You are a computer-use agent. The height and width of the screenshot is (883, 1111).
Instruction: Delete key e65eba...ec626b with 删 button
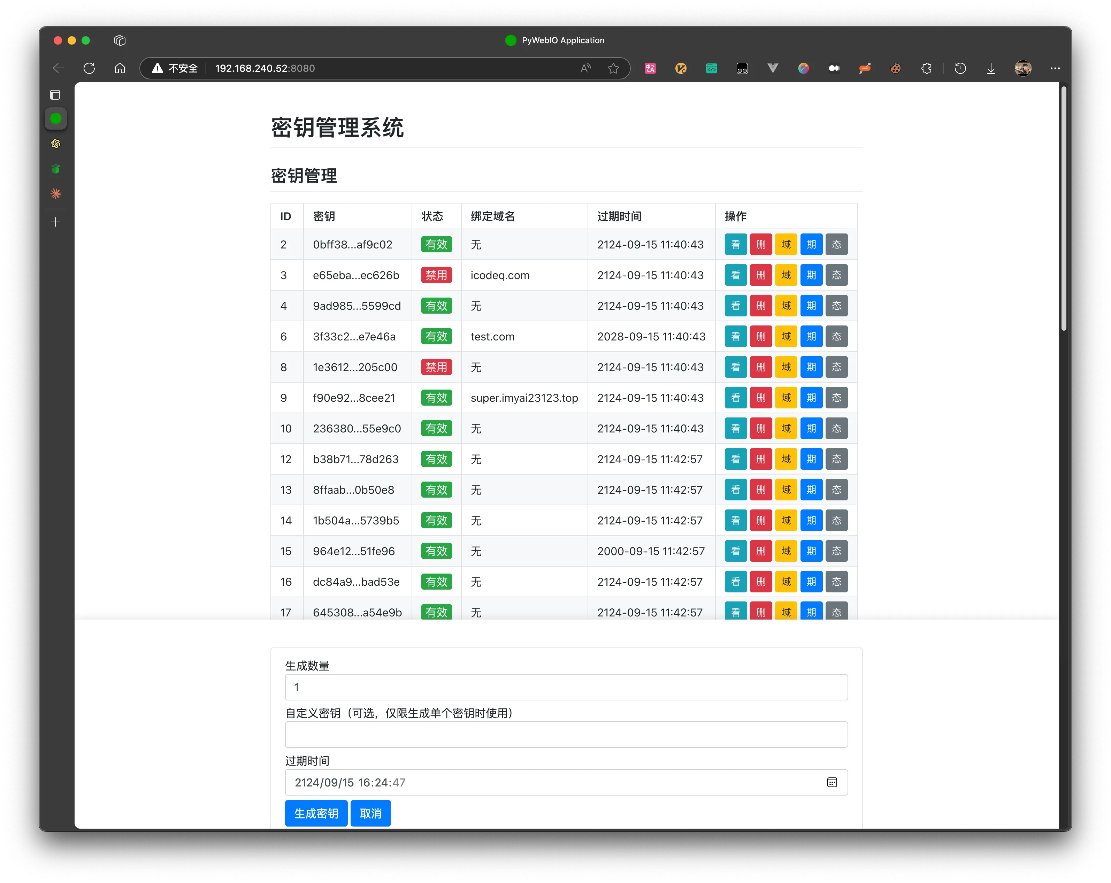click(761, 275)
